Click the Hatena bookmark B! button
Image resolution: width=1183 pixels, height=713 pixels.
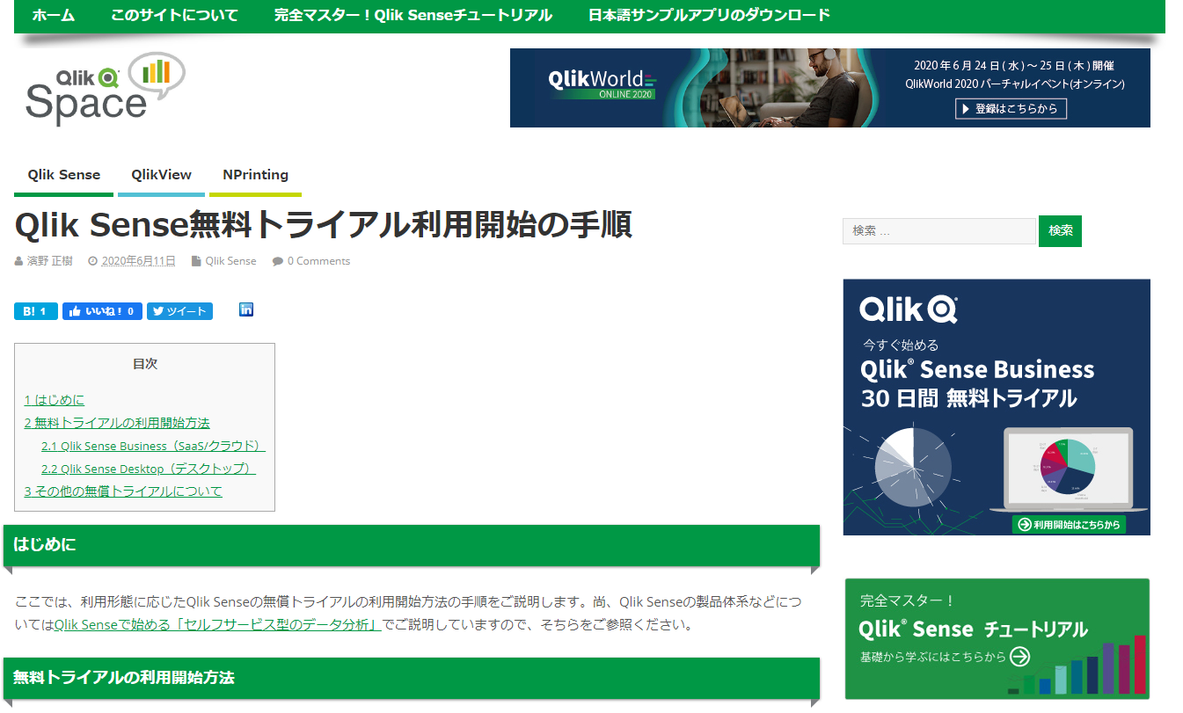coord(36,311)
